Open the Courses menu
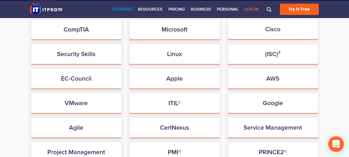The height and width of the screenshot is (157, 349). (x=122, y=9)
